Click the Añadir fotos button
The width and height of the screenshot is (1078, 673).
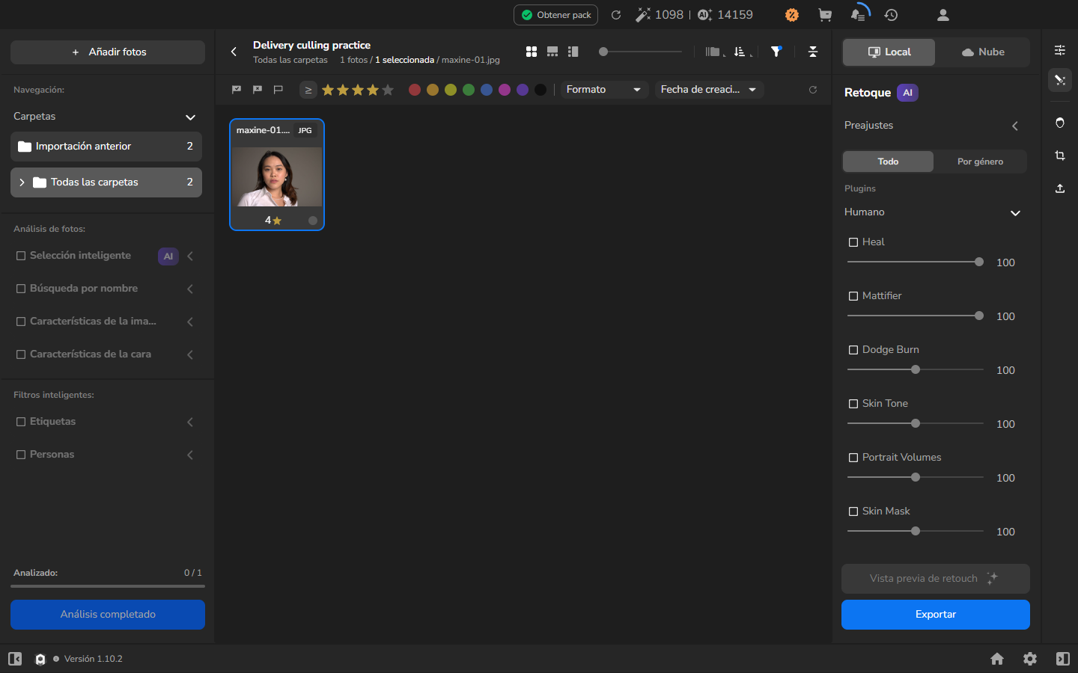(108, 52)
